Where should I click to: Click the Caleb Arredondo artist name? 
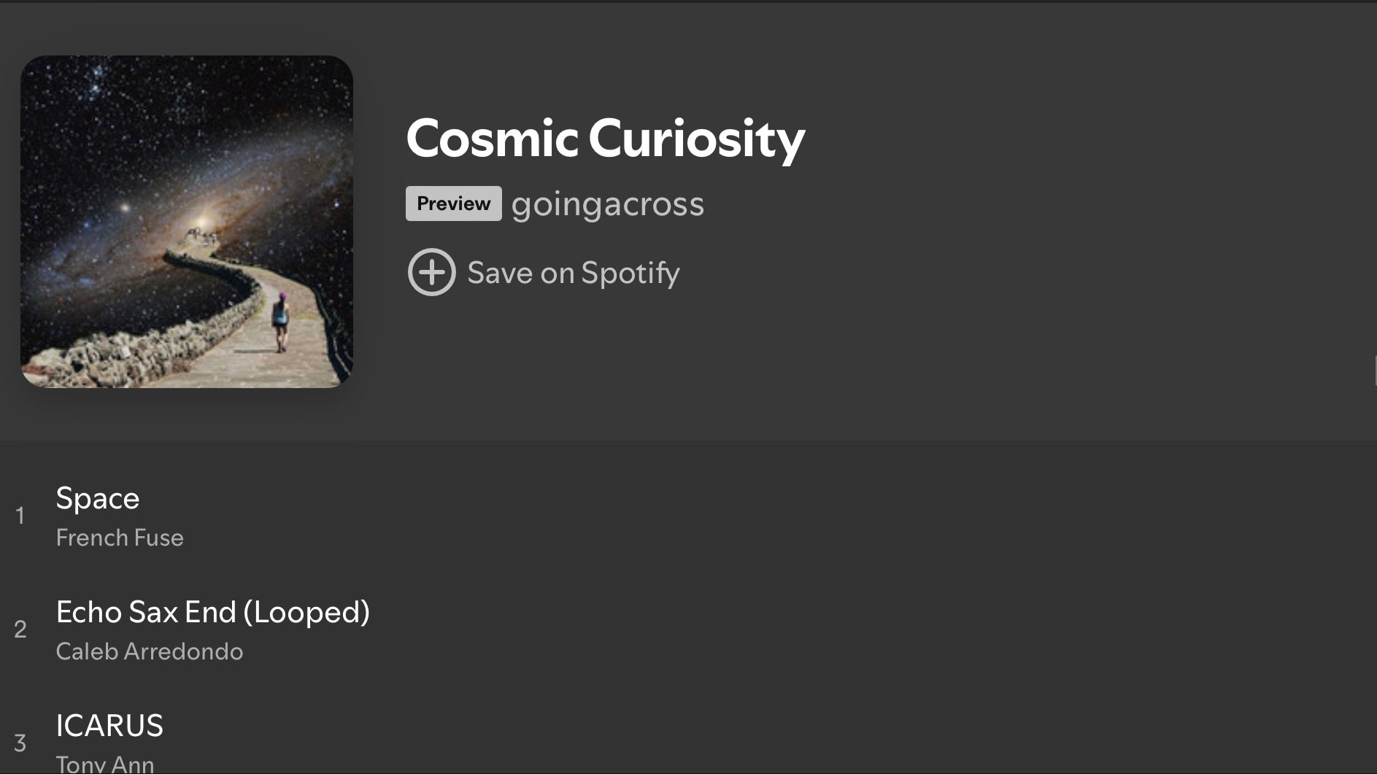click(x=149, y=651)
